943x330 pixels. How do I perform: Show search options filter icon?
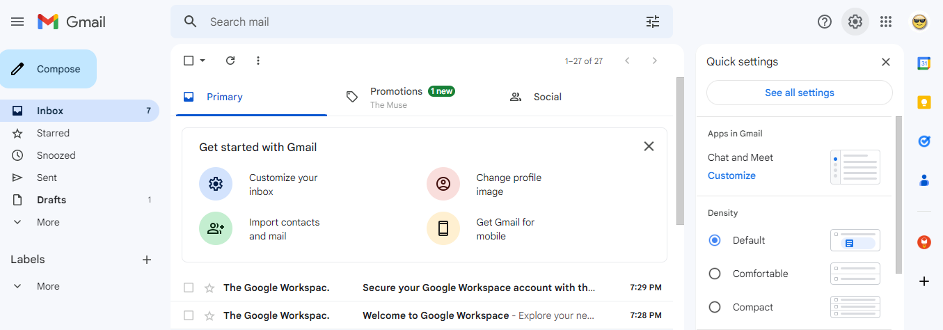tap(653, 22)
